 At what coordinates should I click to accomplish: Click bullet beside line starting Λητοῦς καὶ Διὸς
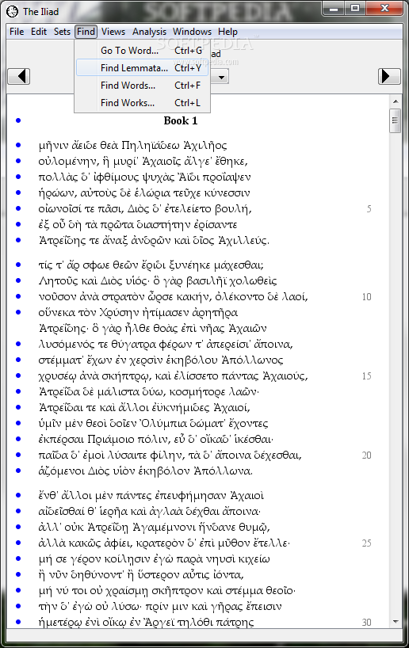tap(18, 280)
